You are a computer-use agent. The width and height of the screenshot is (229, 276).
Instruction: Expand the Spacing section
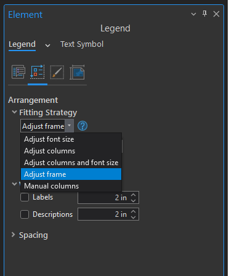pos(14,235)
